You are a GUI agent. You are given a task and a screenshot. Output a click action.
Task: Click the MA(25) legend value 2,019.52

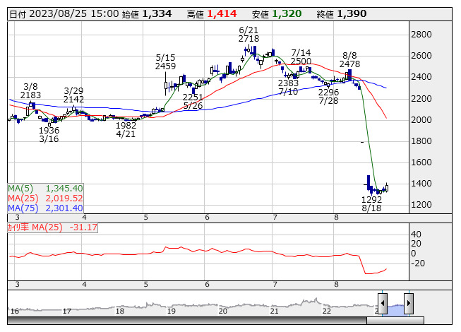[64, 198]
